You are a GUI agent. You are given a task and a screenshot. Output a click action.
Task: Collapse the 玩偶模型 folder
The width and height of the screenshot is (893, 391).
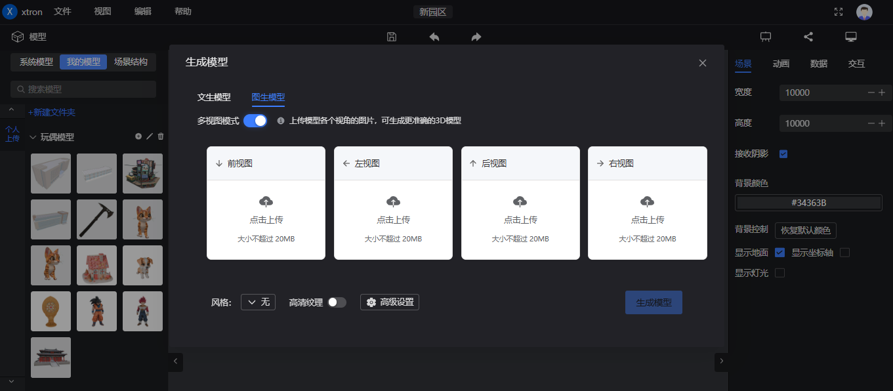[x=33, y=137]
